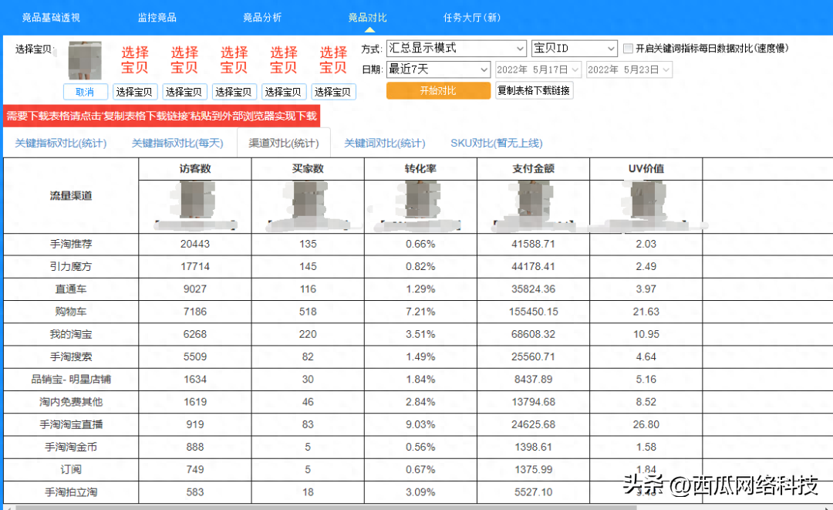
Task: Click the 取消 button under product image
Action: (85, 92)
